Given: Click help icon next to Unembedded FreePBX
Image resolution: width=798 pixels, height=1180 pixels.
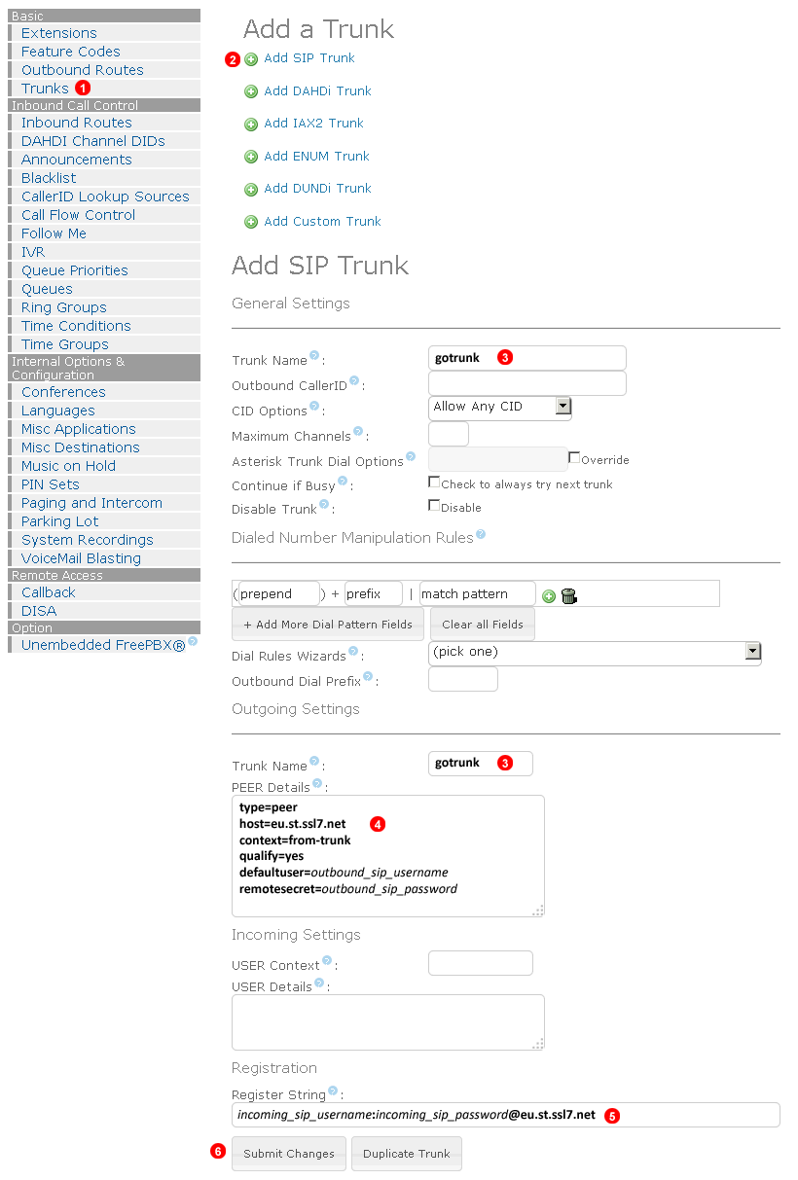Looking at the screenshot, I should 193,641.
